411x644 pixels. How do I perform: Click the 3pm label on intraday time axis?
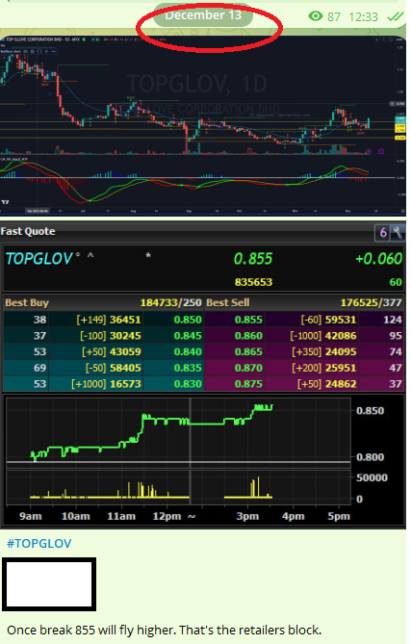(247, 516)
